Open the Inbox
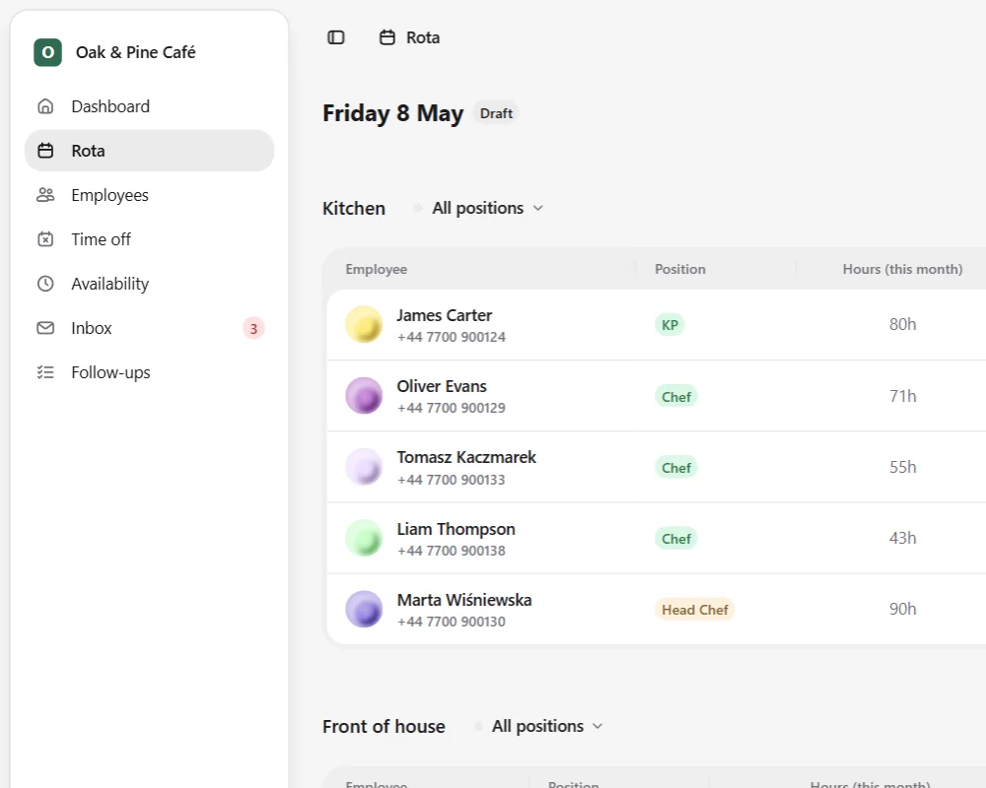Viewport: 986px width, 788px height. tap(149, 328)
